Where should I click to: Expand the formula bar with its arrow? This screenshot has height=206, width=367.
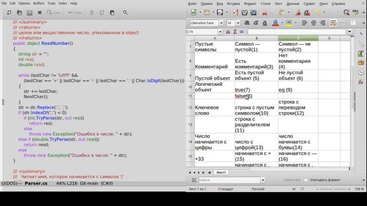(x=349, y=31)
